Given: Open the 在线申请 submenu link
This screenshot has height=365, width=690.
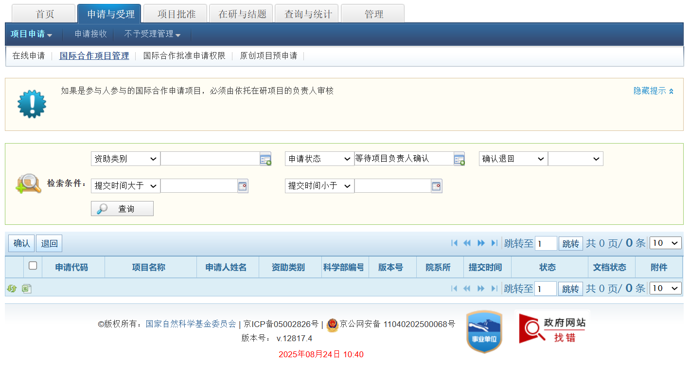Looking at the screenshot, I should click(x=29, y=56).
